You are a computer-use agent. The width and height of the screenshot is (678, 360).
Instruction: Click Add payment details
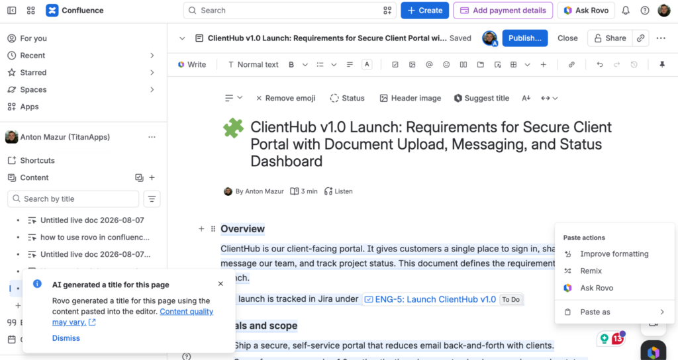click(503, 11)
